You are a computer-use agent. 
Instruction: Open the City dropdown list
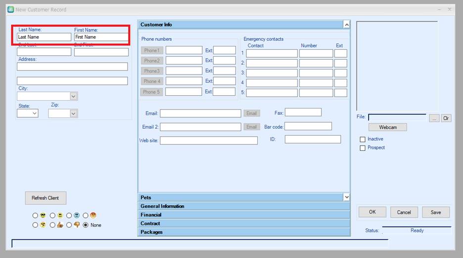tap(74, 97)
